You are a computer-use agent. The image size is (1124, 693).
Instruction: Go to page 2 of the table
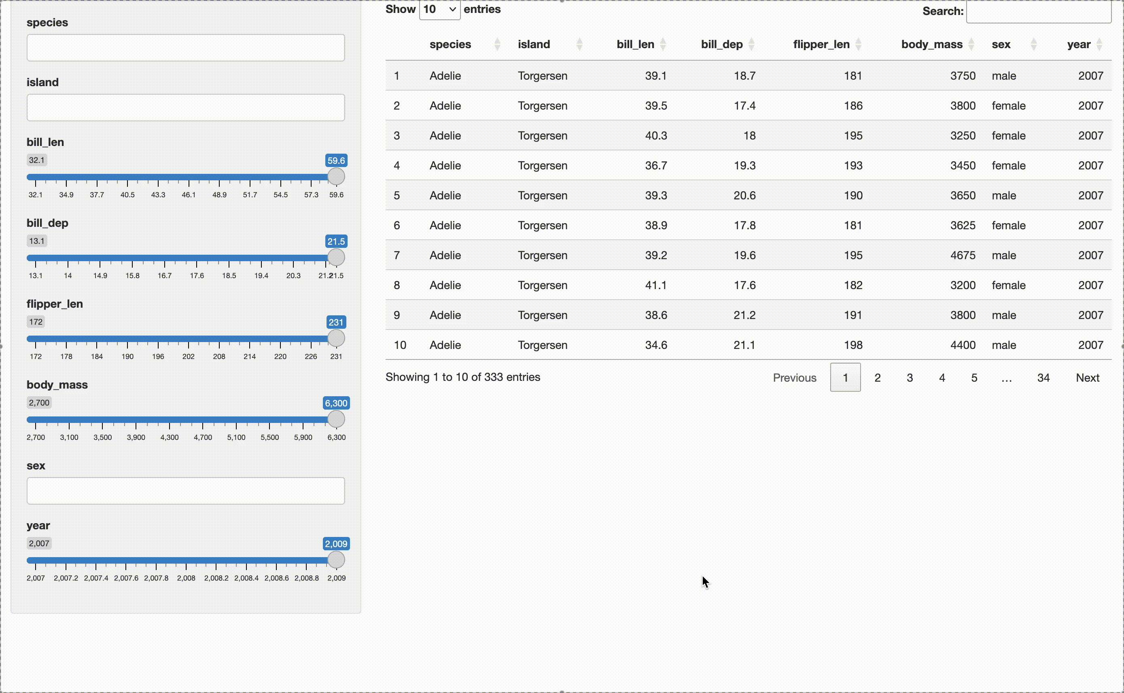[877, 378]
